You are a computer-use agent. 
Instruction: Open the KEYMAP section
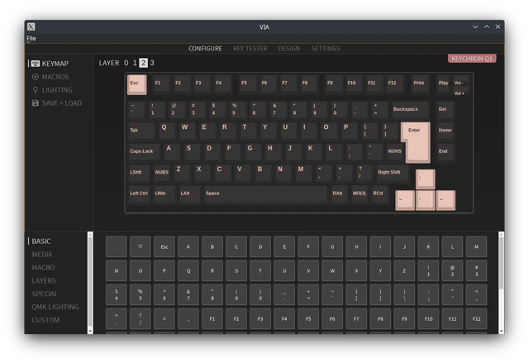50,64
